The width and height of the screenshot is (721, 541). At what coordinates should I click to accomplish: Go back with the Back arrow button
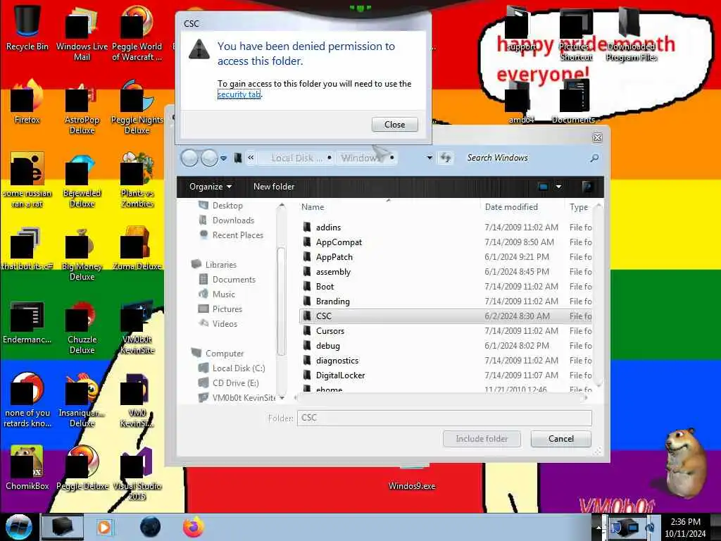[x=189, y=158]
